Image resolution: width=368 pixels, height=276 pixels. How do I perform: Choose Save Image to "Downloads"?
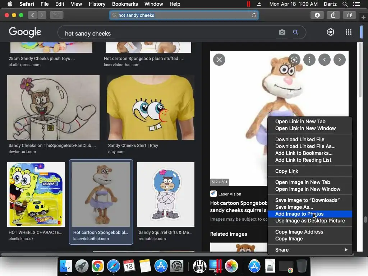coord(310,200)
